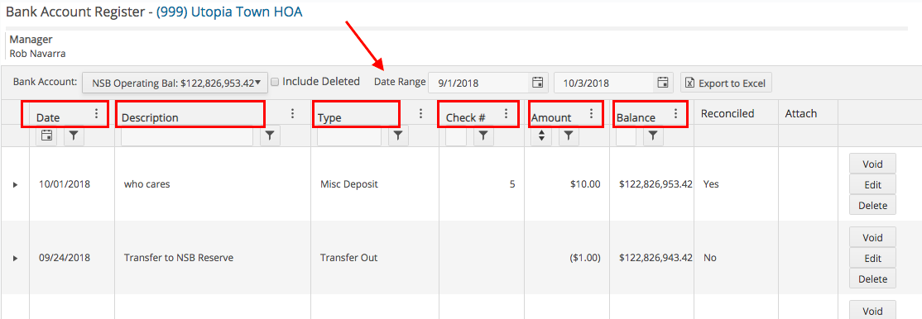
Task: Delete the who cares Misc Deposit transaction
Action: 872,206
